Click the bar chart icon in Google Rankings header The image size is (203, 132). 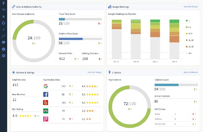click(110, 7)
